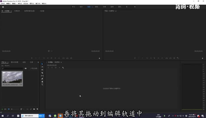Open the 文件 (File) menu

[x=3, y=4]
